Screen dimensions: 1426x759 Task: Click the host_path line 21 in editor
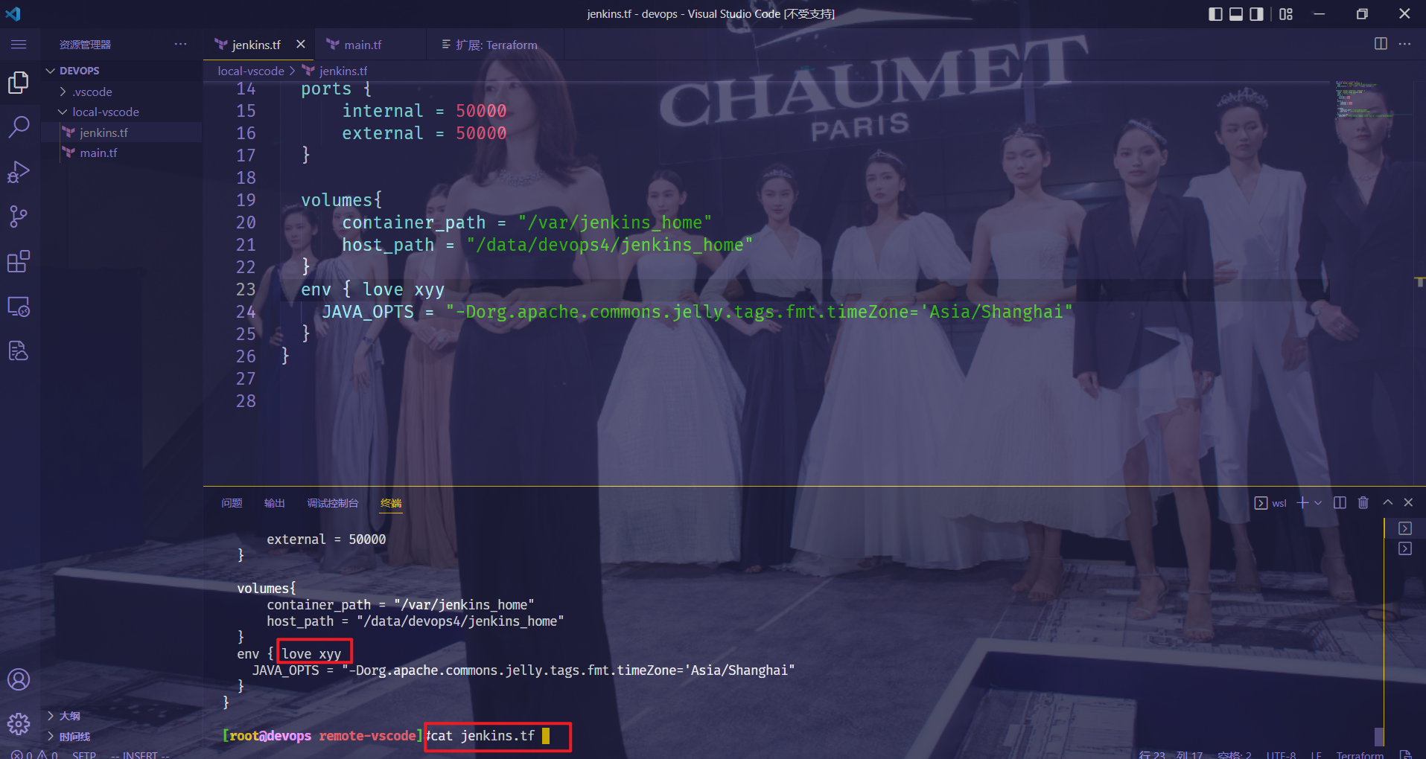pos(547,245)
